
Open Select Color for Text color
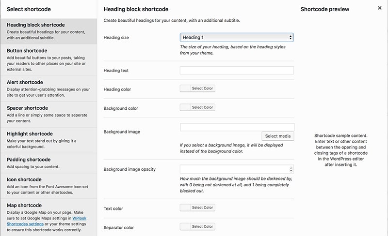[202, 207]
